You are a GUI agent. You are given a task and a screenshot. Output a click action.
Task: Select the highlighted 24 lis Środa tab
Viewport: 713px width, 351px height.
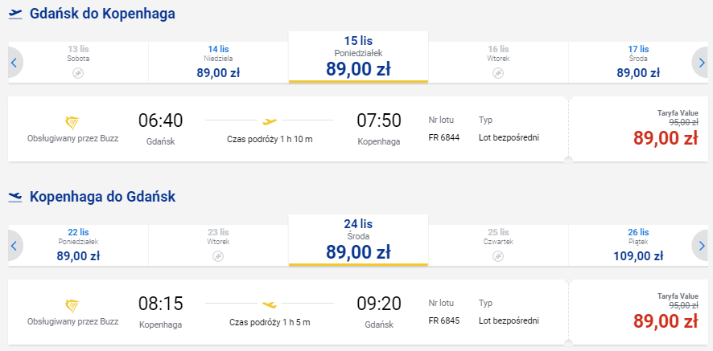point(358,240)
